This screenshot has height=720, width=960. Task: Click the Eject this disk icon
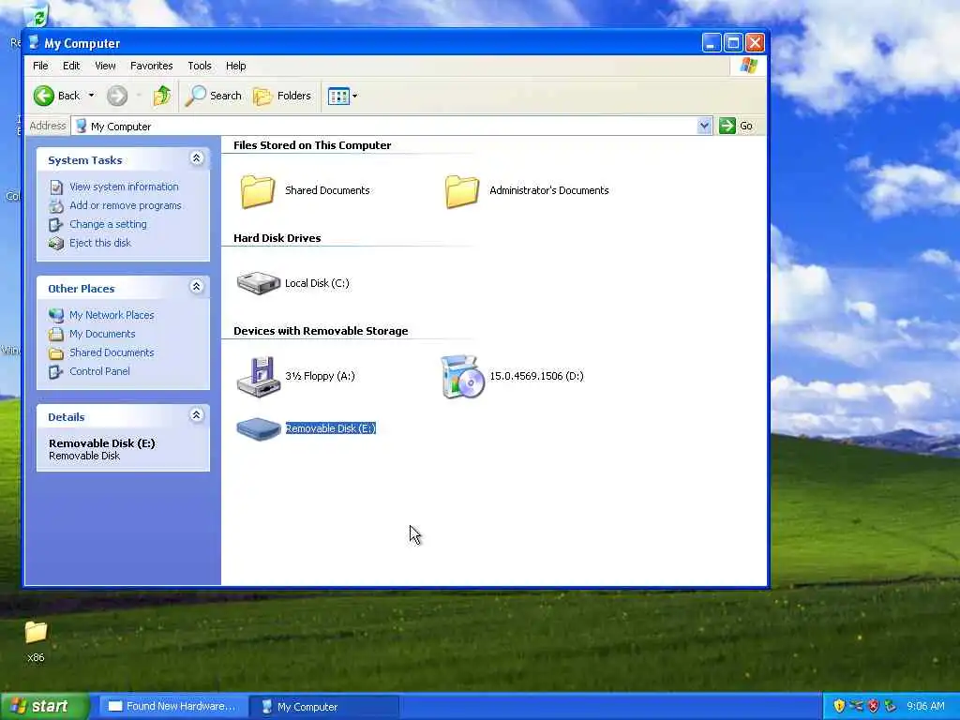pyautogui.click(x=55, y=243)
